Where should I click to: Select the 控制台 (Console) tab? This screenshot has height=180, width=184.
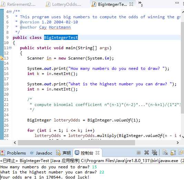[x=84, y=153]
